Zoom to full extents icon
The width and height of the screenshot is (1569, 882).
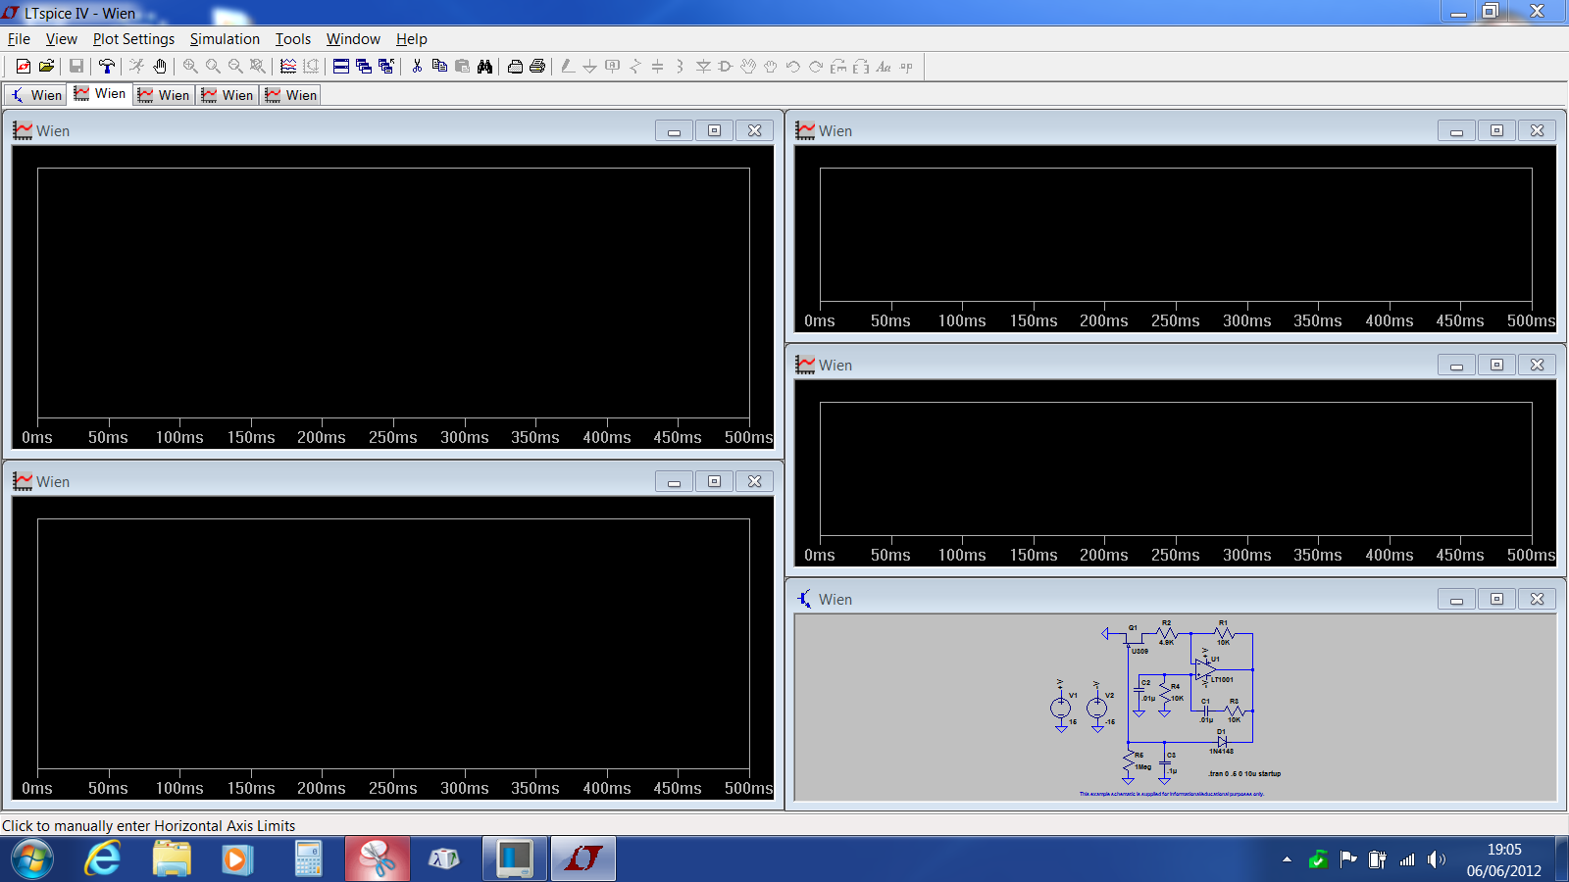(258, 67)
